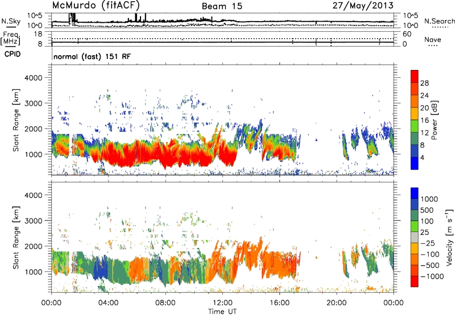455x315 pixels.
Task: Click the Slant Range label of power panel
Action: click(x=16, y=120)
